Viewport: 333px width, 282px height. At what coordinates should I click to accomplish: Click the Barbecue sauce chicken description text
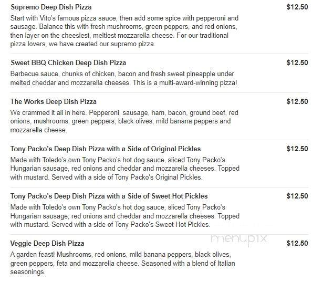coord(123,78)
